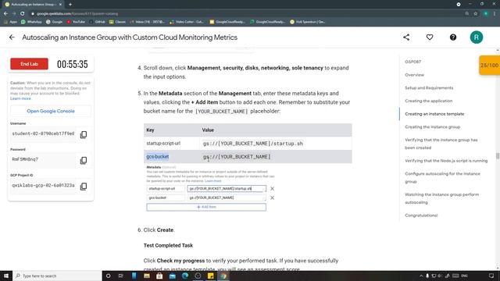Open the Classes bookmark
Viewport: 500px width, 281px height.
117,22
